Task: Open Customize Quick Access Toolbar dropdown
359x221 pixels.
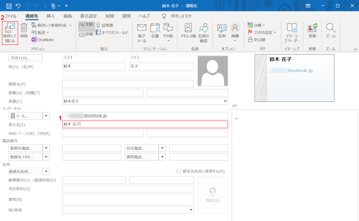Action: (66, 6)
